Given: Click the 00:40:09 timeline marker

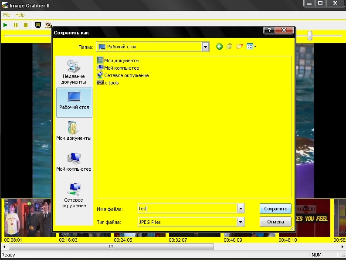Looking at the screenshot, I should click(x=233, y=240).
